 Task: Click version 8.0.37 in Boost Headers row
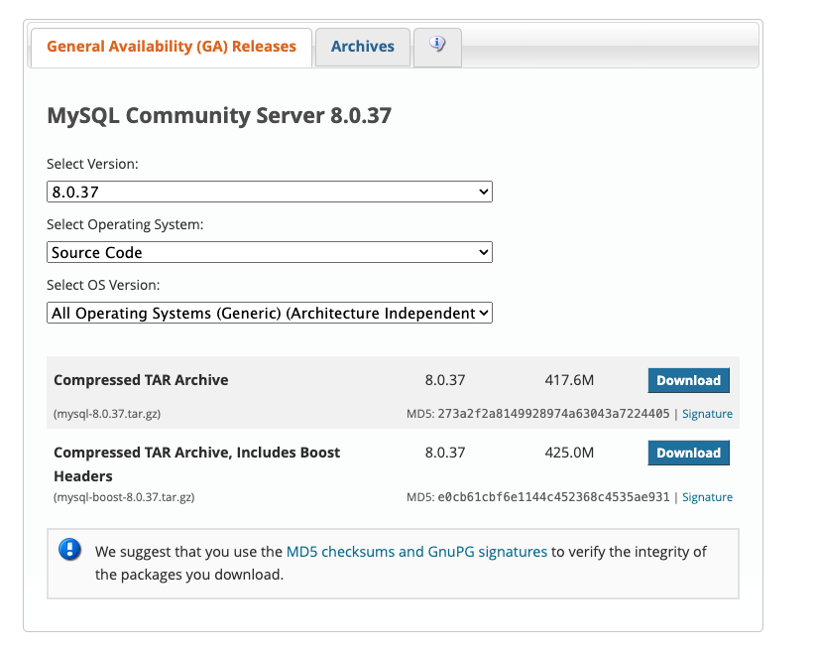[x=445, y=453]
